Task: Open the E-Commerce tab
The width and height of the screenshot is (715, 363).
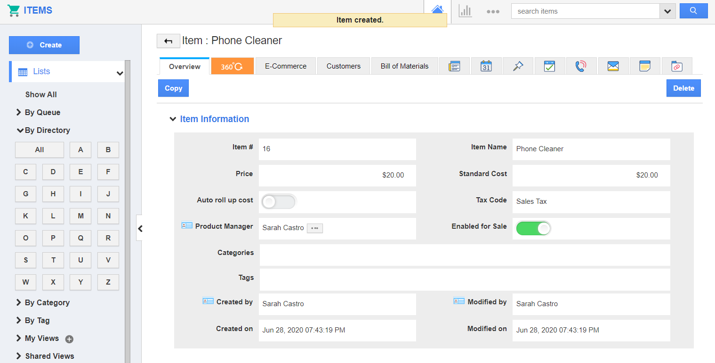Action: pos(285,66)
